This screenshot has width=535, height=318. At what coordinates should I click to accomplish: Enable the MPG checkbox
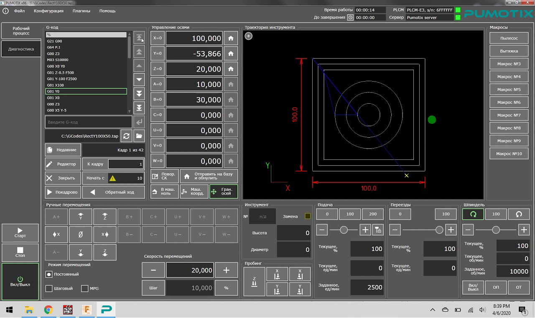pos(85,288)
